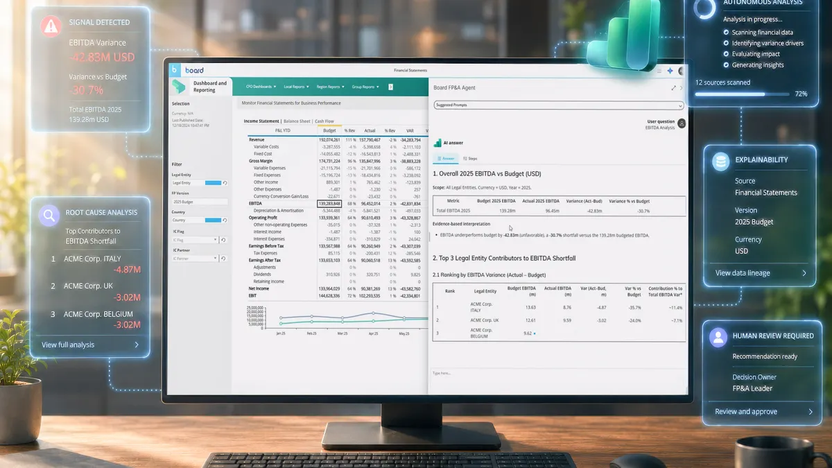Click the Autonomous Analysis circular progress icon
The width and height of the screenshot is (832, 468).
pos(704,8)
